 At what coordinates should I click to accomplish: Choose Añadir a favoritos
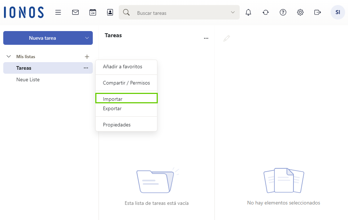tap(126, 66)
